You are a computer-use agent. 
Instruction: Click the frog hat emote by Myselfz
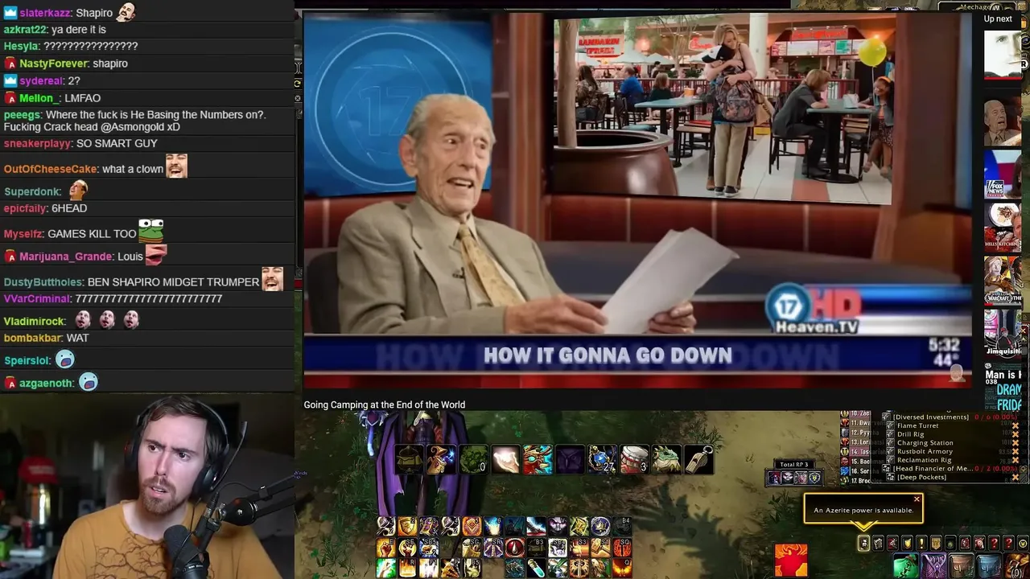point(151,231)
